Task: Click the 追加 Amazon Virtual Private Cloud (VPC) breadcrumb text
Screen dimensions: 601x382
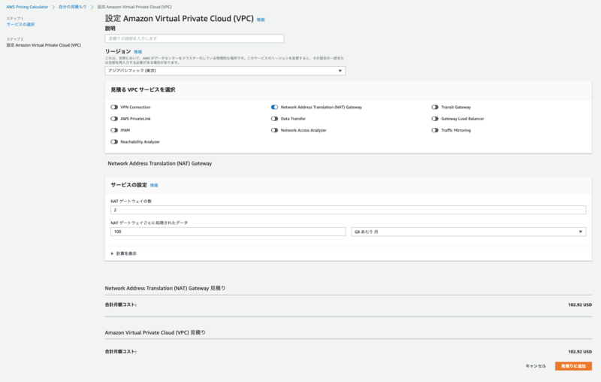Action: click(x=134, y=7)
